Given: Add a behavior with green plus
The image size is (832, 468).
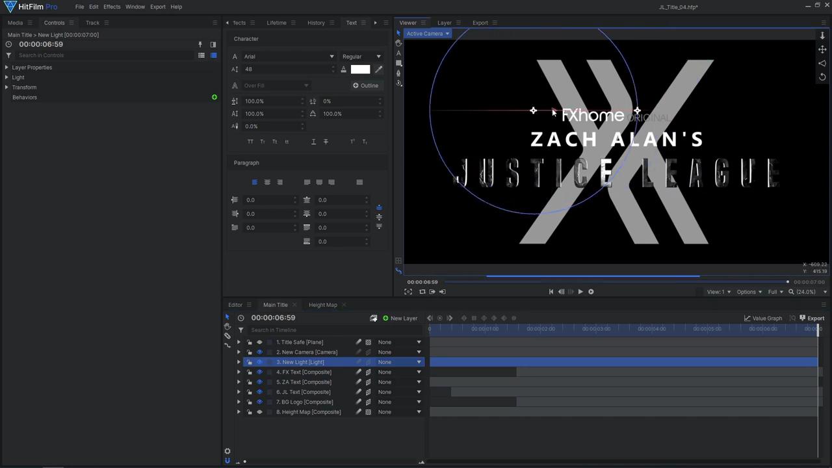Looking at the screenshot, I should (x=214, y=97).
